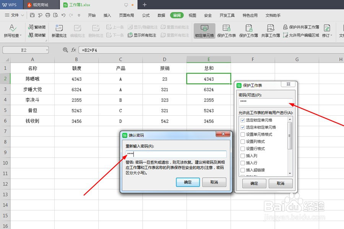Viewport: 344px width, 229px height.
Task: Click the Redo arrow icon
Action: tap(71, 15)
